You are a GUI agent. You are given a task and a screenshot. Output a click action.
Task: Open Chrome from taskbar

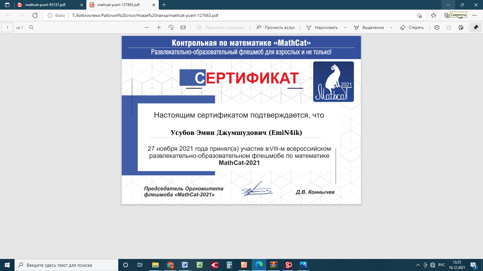170,265
